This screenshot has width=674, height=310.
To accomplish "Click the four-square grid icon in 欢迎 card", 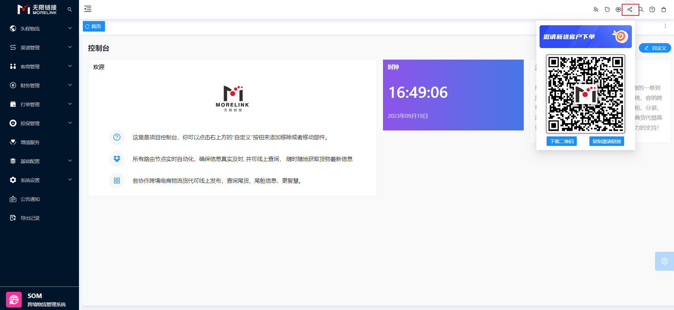I will pyautogui.click(x=117, y=181).
